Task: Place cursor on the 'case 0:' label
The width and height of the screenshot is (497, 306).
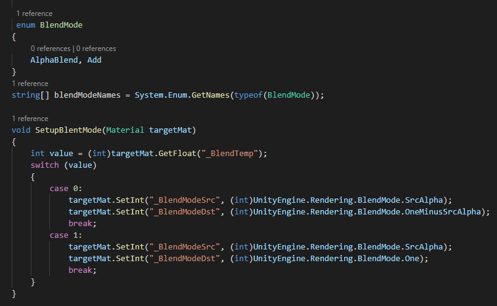Action: [65, 189]
